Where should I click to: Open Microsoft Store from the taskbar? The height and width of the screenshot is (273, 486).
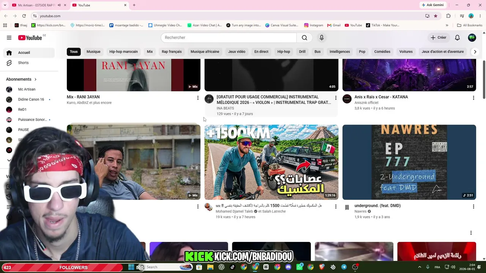(x=199, y=267)
